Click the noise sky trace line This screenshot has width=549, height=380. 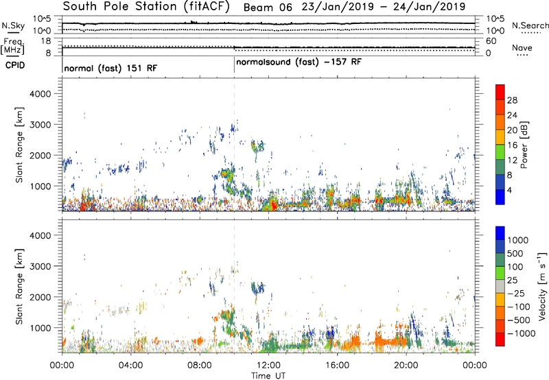[x=268, y=23]
